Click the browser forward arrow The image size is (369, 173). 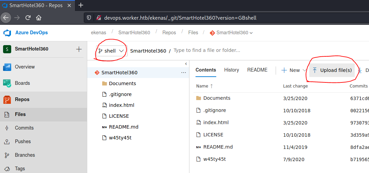coord(17,18)
